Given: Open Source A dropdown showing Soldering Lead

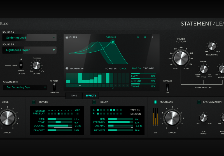Looking at the screenshot, I should 29,38.
